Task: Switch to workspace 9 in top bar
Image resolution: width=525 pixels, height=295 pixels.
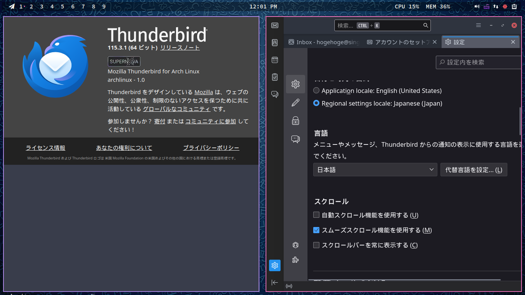Action: coord(104,7)
